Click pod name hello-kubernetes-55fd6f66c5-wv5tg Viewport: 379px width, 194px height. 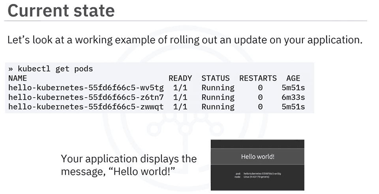tap(86, 88)
